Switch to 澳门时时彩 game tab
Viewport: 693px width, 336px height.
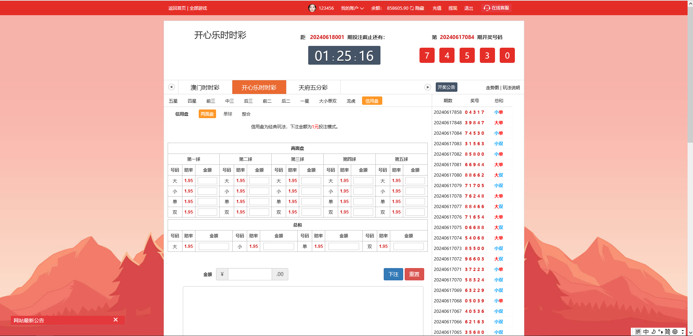point(205,87)
